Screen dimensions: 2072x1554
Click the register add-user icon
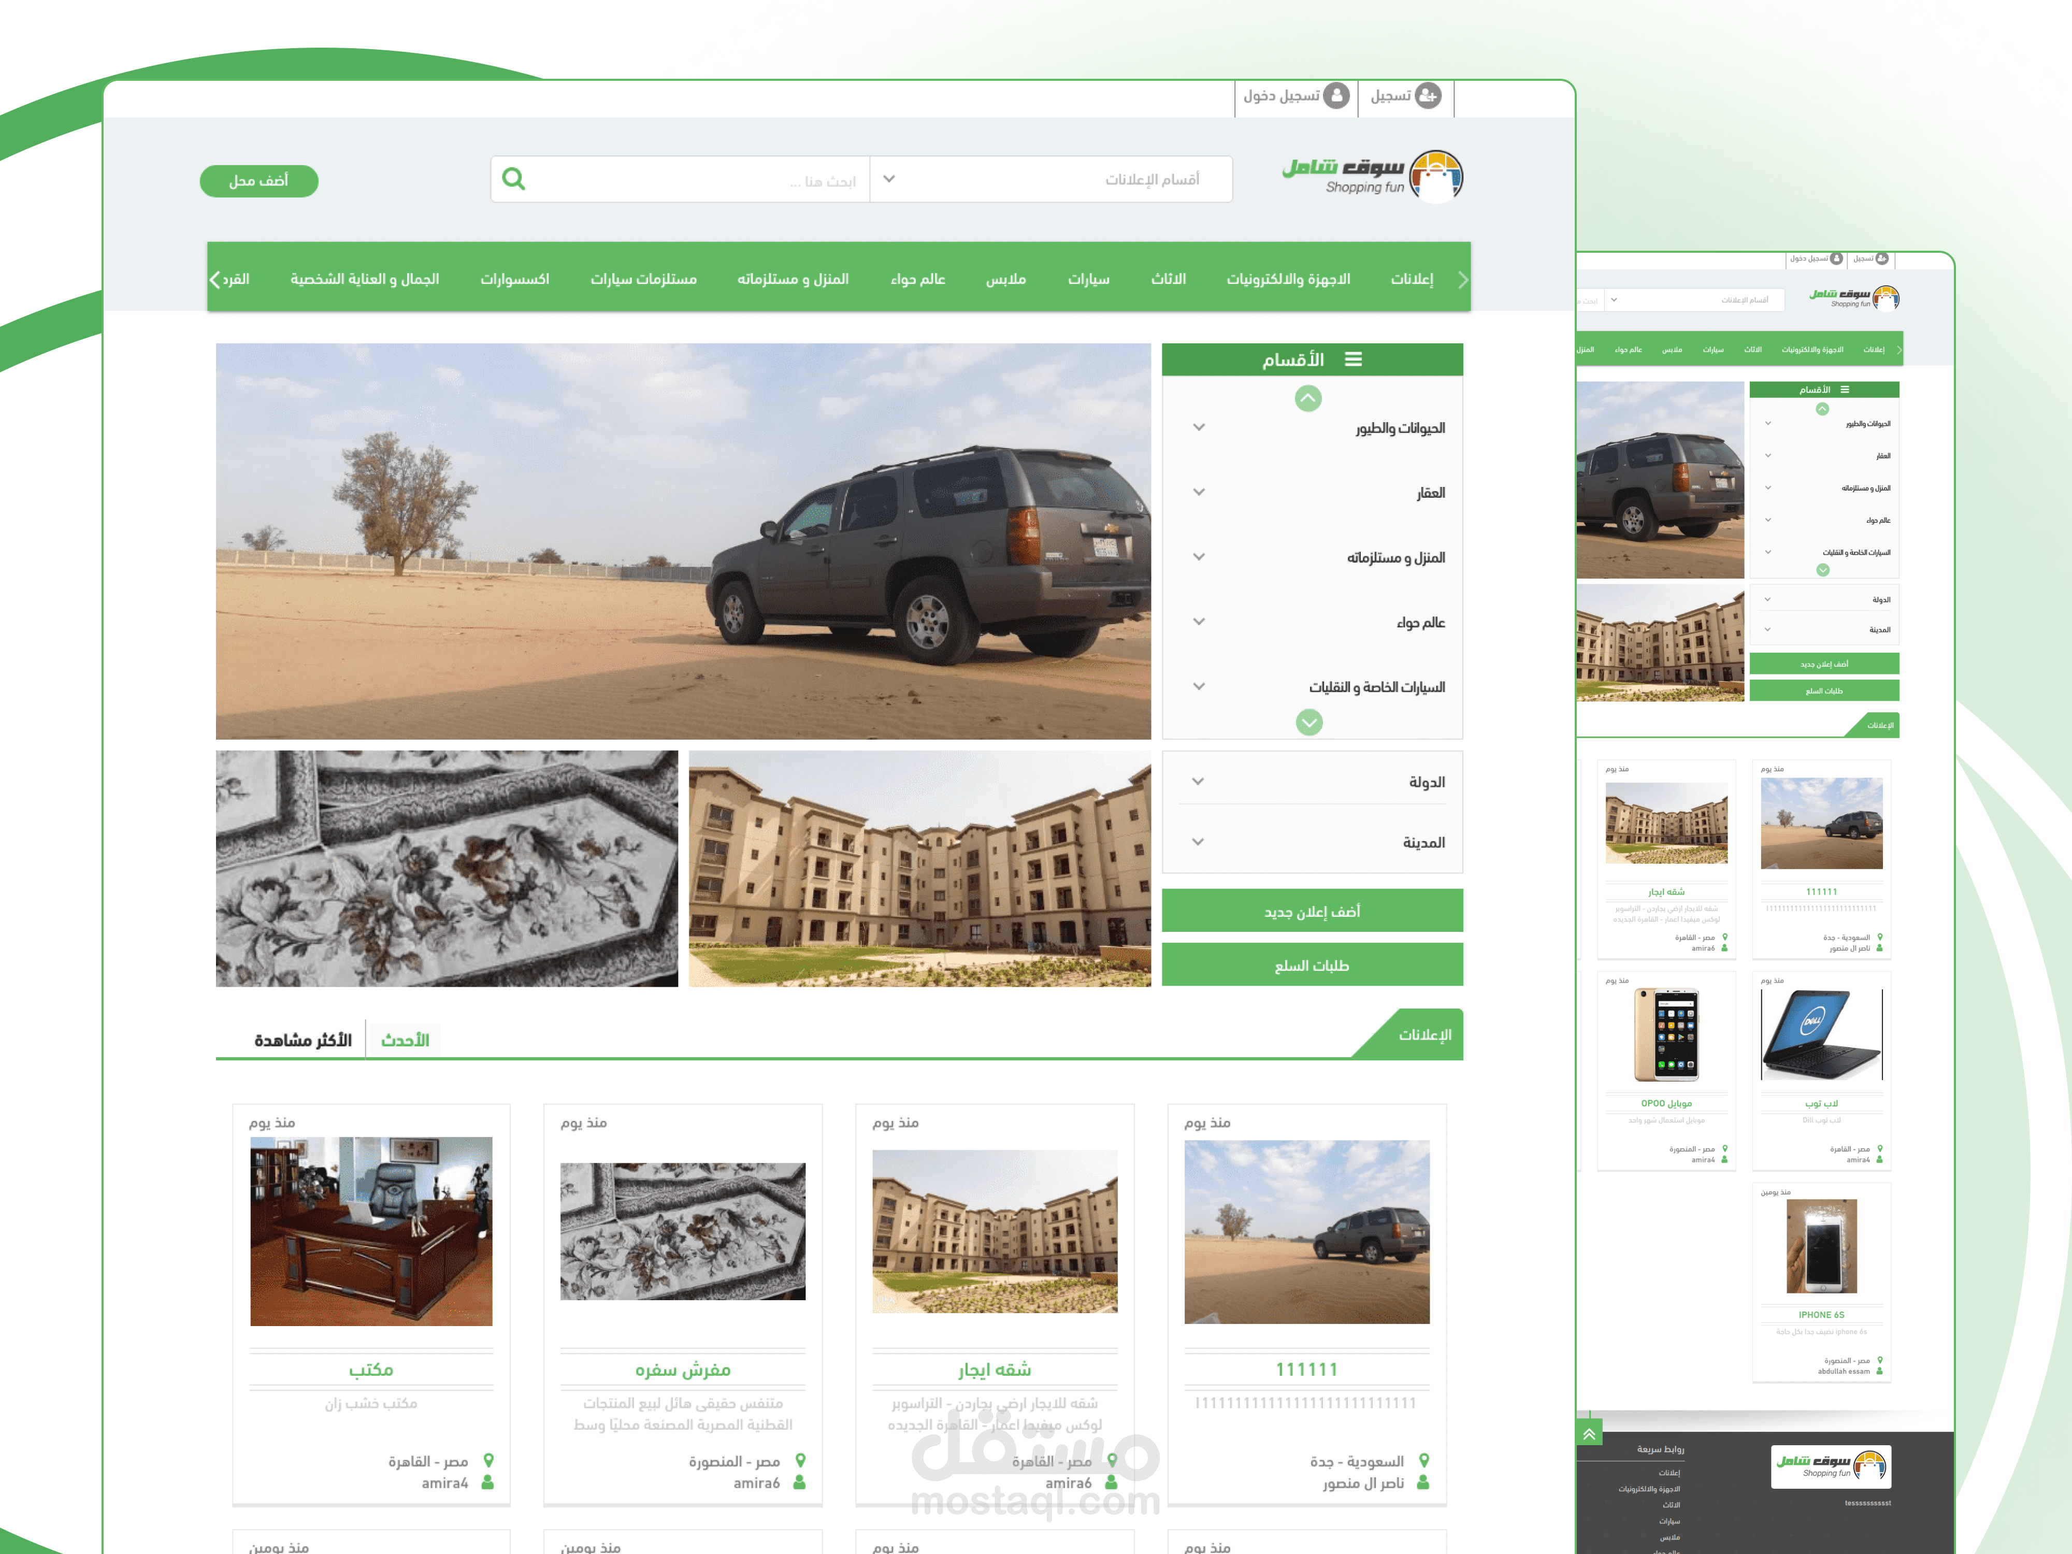coord(1428,95)
